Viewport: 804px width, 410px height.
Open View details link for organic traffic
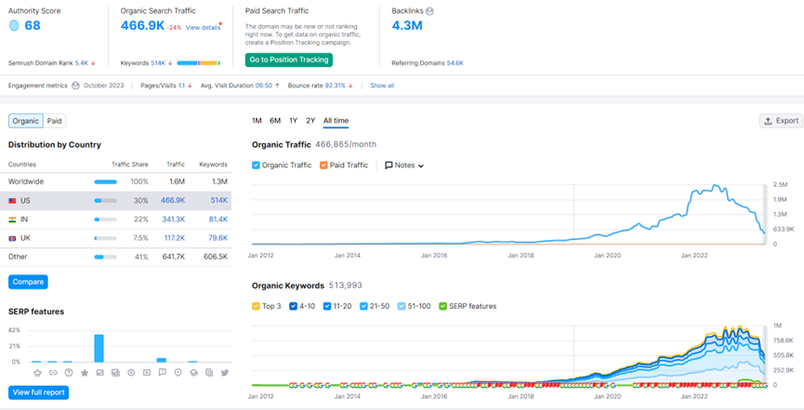point(203,28)
